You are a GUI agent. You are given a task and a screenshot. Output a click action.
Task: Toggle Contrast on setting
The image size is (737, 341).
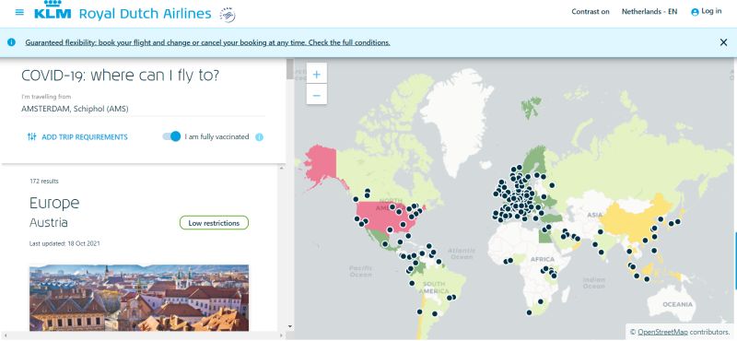pyautogui.click(x=591, y=12)
